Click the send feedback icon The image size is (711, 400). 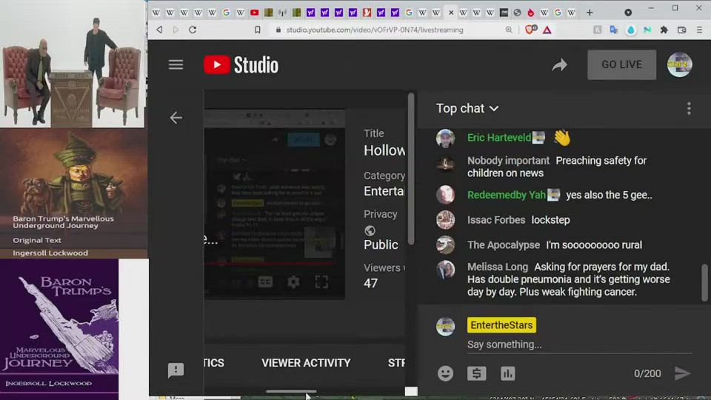pos(176,370)
